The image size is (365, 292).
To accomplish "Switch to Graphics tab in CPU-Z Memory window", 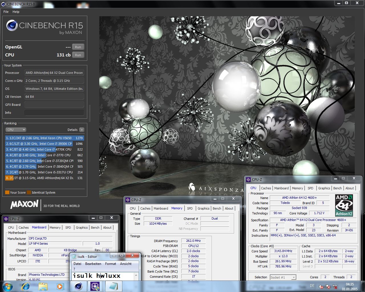I will (203, 208).
